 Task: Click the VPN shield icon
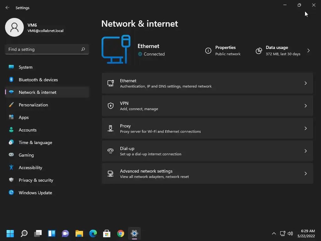110,106
